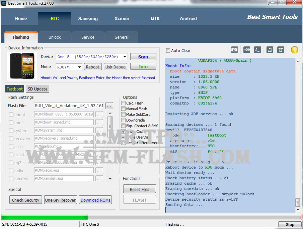Click the Stop button
Image resolution: width=303 pixels, height=229 pixels.
click(290, 224)
